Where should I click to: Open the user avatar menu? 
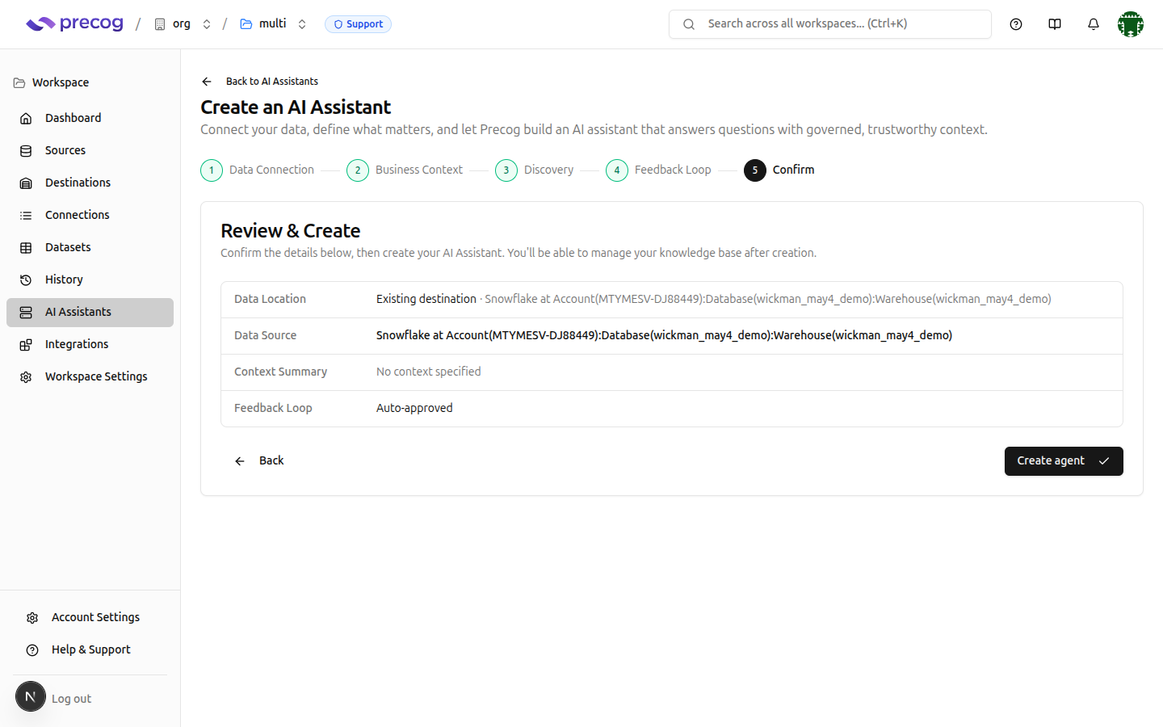click(x=1131, y=24)
